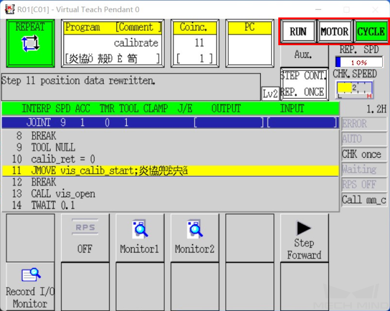Click the Virtual Teach Pendant title icon

click(10, 10)
